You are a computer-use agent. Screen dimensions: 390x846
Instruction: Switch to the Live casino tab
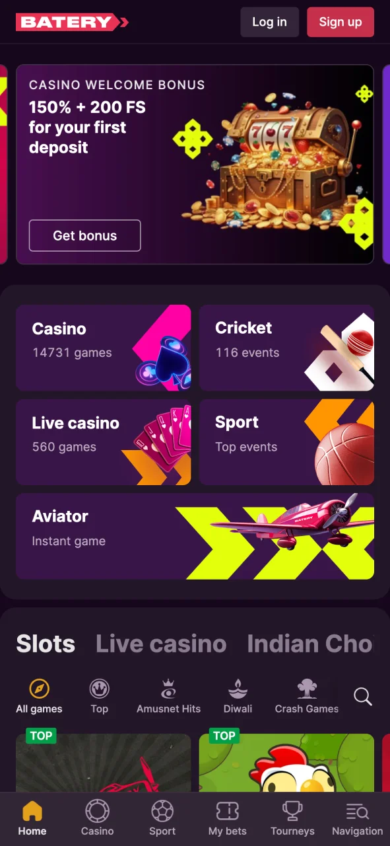[161, 644]
